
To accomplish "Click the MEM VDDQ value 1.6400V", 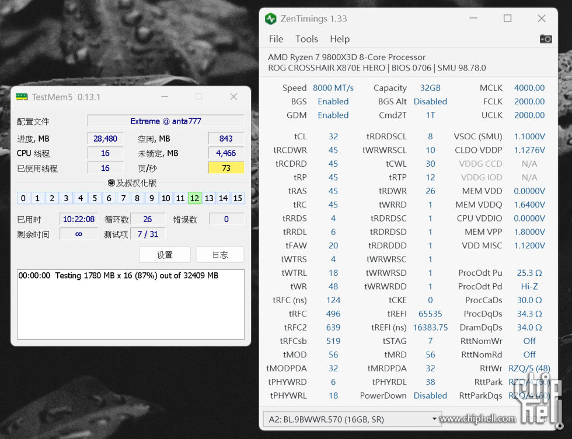I will [529, 205].
